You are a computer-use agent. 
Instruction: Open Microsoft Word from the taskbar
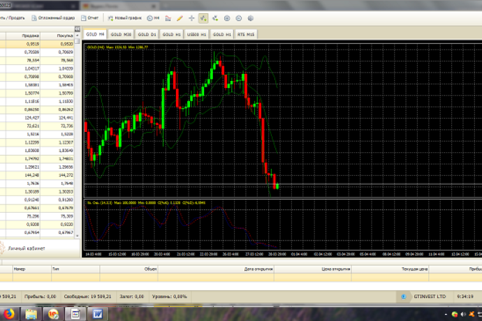(x=97, y=314)
